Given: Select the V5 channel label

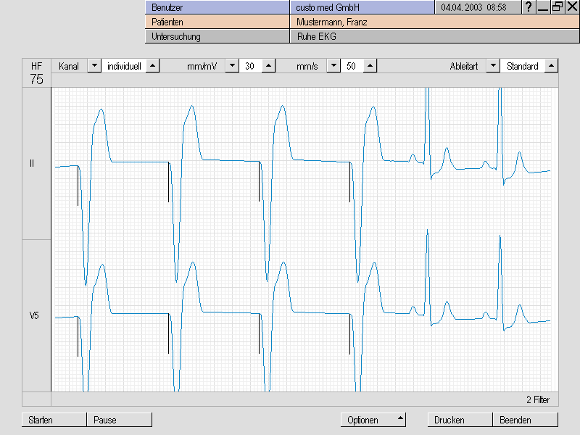Looking at the screenshot, I should [x=33, y=316].
